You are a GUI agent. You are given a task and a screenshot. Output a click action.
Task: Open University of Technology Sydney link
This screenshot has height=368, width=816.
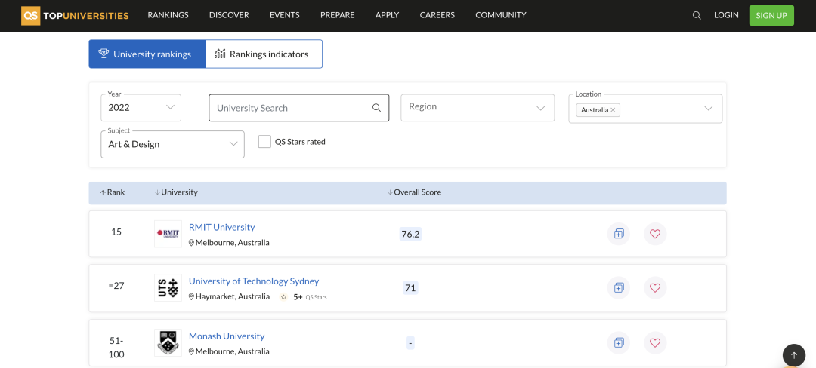(254, 281)
